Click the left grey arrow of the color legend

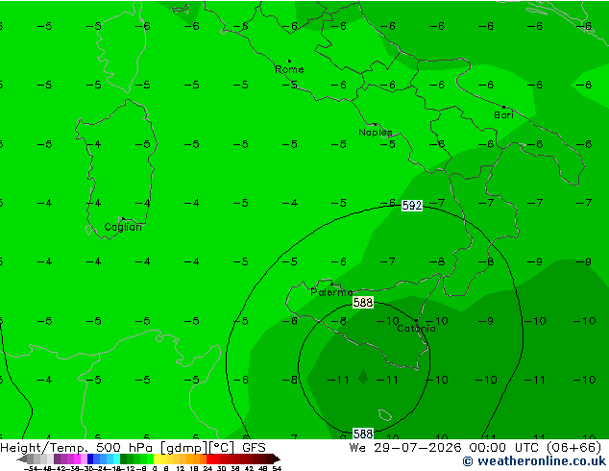coord(21,459)
